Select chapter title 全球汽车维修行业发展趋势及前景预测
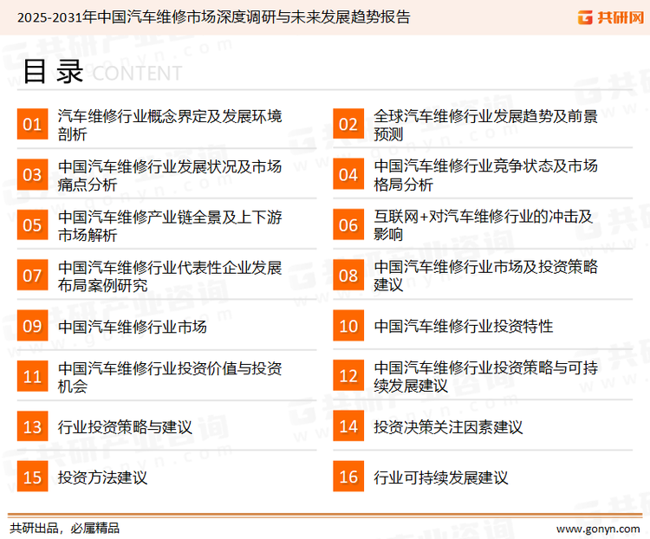 pos(486,125)
